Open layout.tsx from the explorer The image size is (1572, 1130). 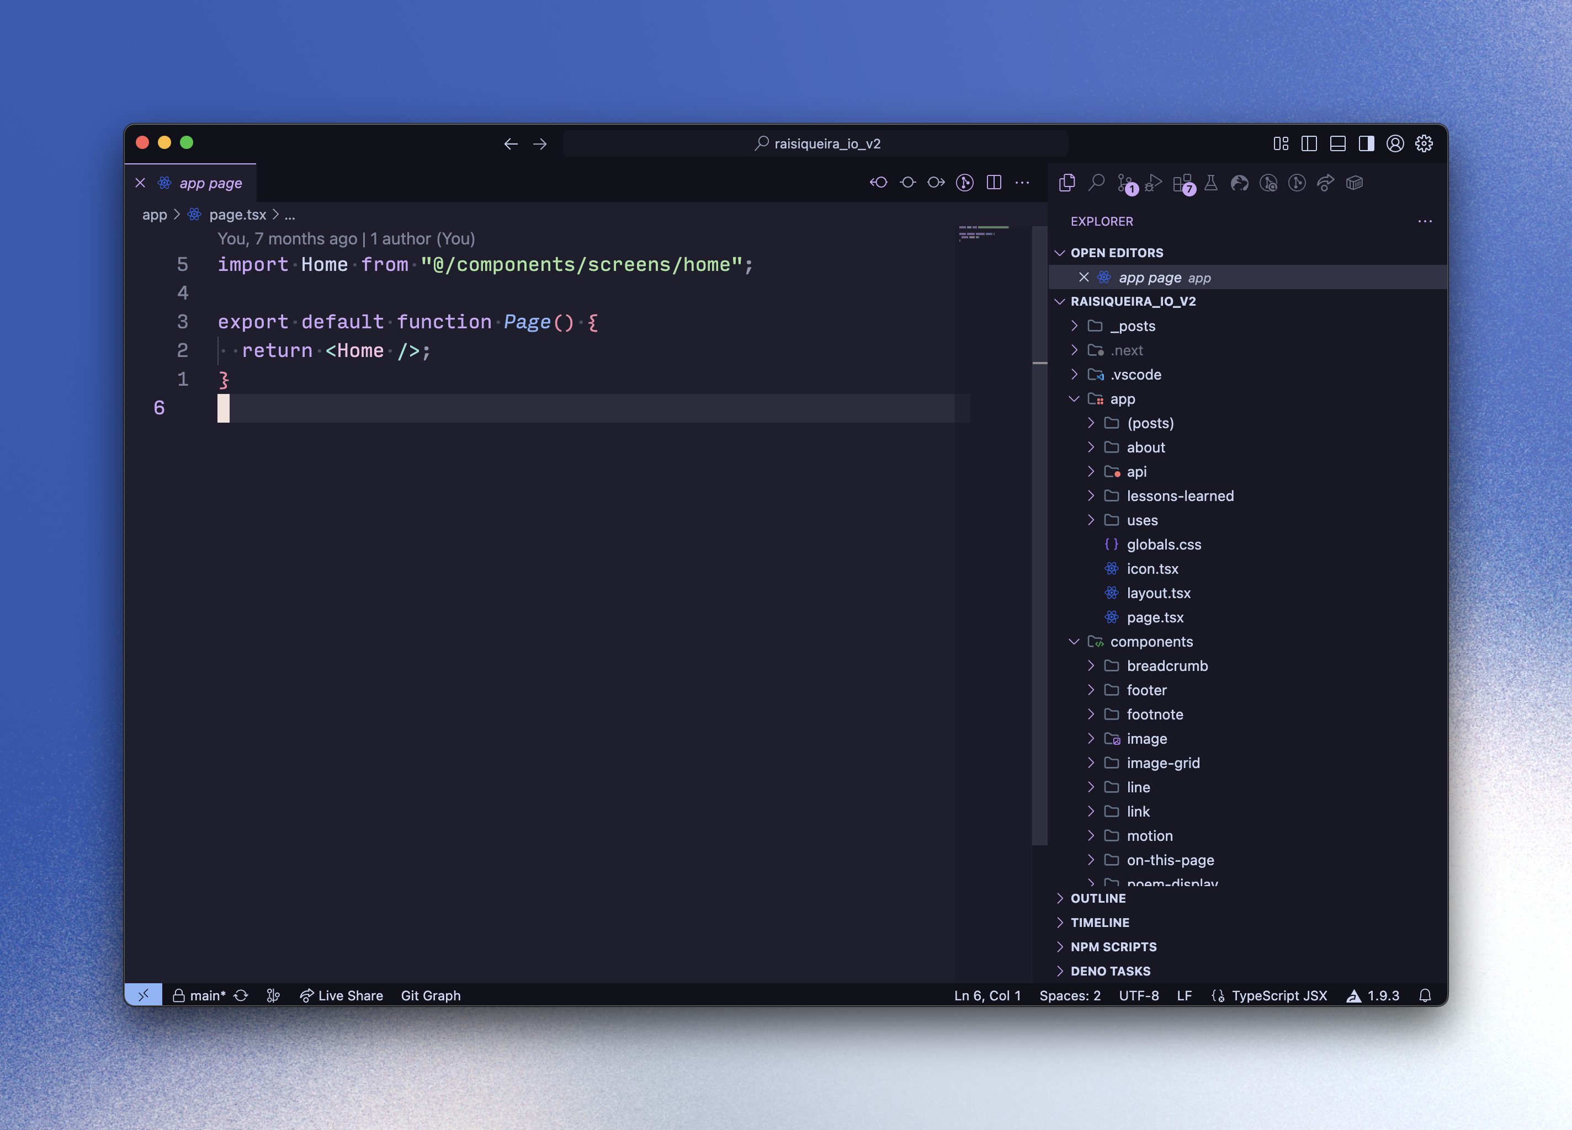pos(1247,593)
